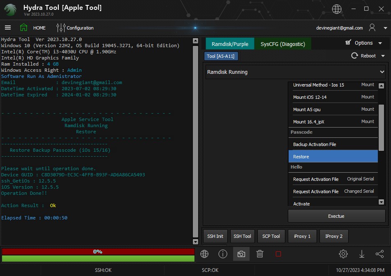Open the account dropdown arrow
This screenshot has height=276, width=391.
pos(385,28)
